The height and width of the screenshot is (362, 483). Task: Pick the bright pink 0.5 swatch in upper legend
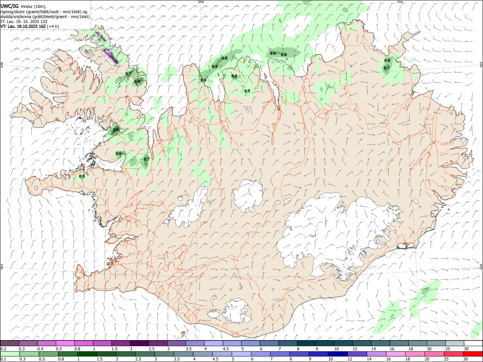click(x=65, y=344)
